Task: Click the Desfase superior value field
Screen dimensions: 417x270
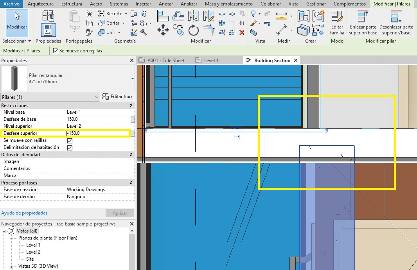Action: (98, 134)
